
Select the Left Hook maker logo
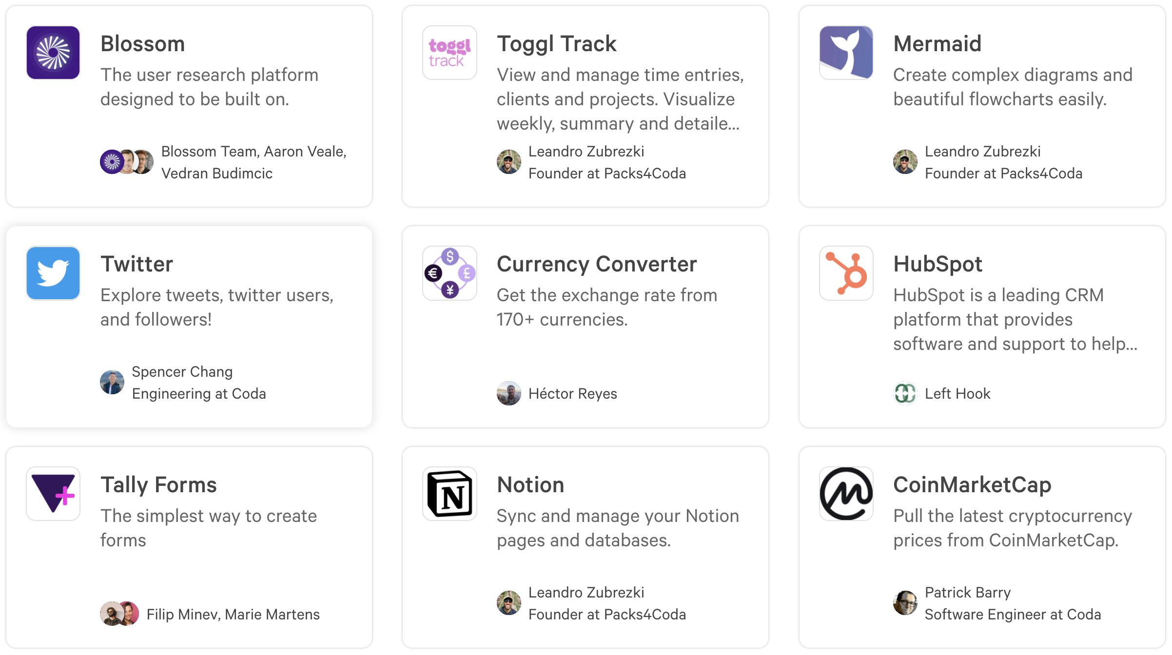(905, 393)
